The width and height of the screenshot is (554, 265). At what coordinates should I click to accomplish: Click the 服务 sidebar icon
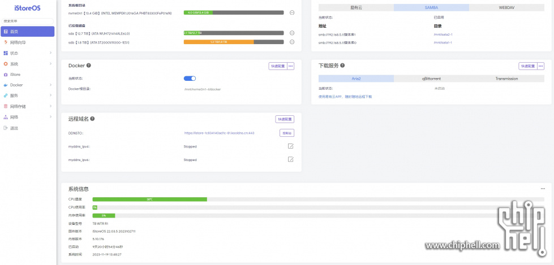(5, 95)
